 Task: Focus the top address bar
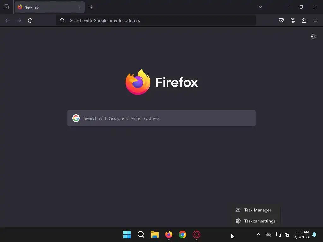(156, 20)
